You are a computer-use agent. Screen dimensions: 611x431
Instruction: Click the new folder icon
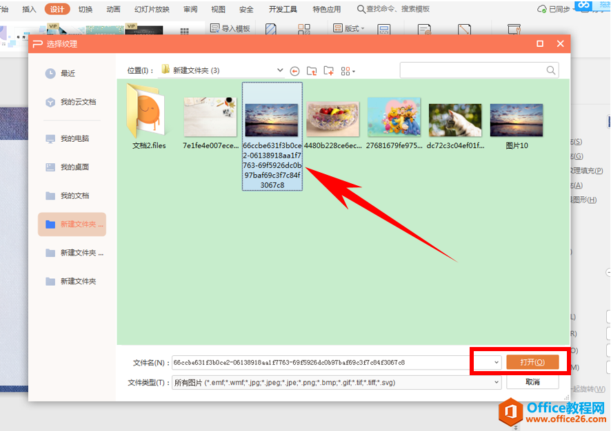[x=328, y=71]
